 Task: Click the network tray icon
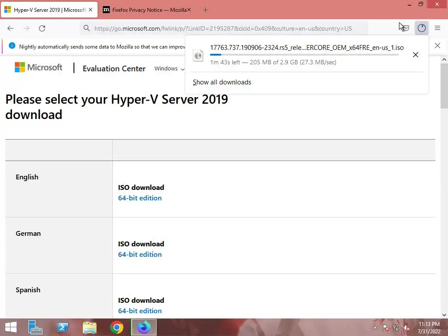pyautogui.click(x=396, y=328)
